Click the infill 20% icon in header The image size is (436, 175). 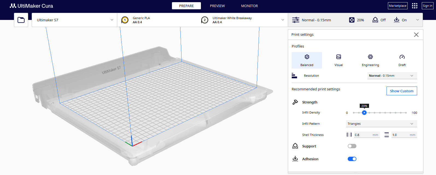(x=352, y=20)
